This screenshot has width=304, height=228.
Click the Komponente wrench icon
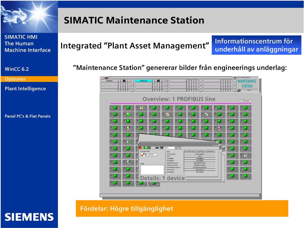tap(143, 155)
